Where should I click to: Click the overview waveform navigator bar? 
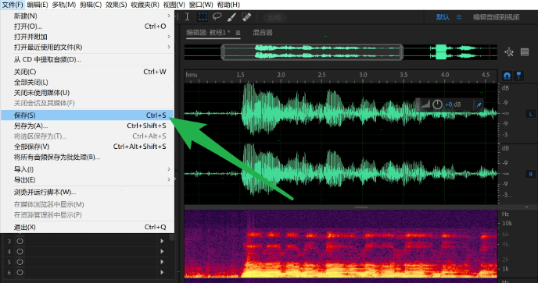pos(312,52)
